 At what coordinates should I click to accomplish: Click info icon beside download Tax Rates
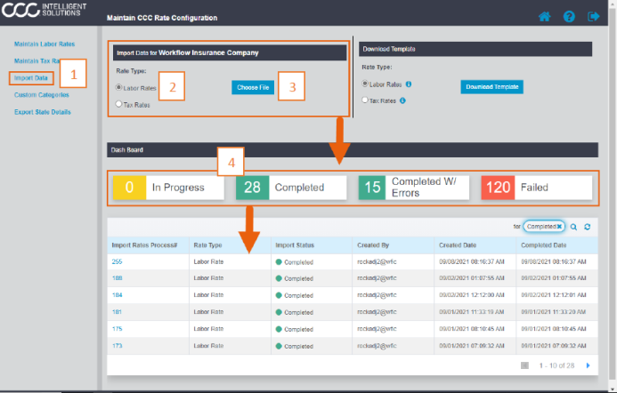403,100
